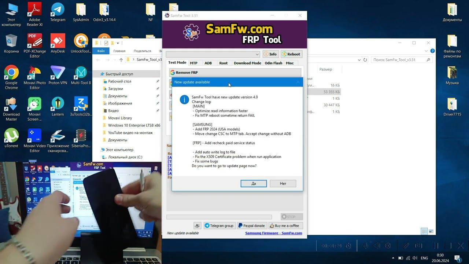Click the Info button
The image size is (469, 264).
pos(271,54)
